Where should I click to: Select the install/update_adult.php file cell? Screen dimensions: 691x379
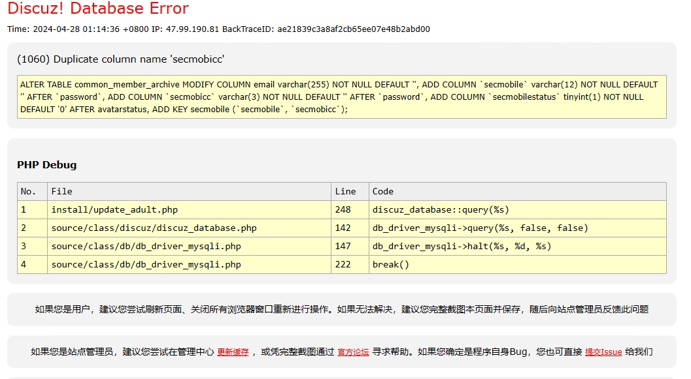[x=114, y=210]
